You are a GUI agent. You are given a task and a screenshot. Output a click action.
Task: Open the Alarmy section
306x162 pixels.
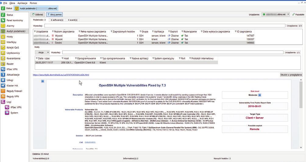(x=10, y=26)
